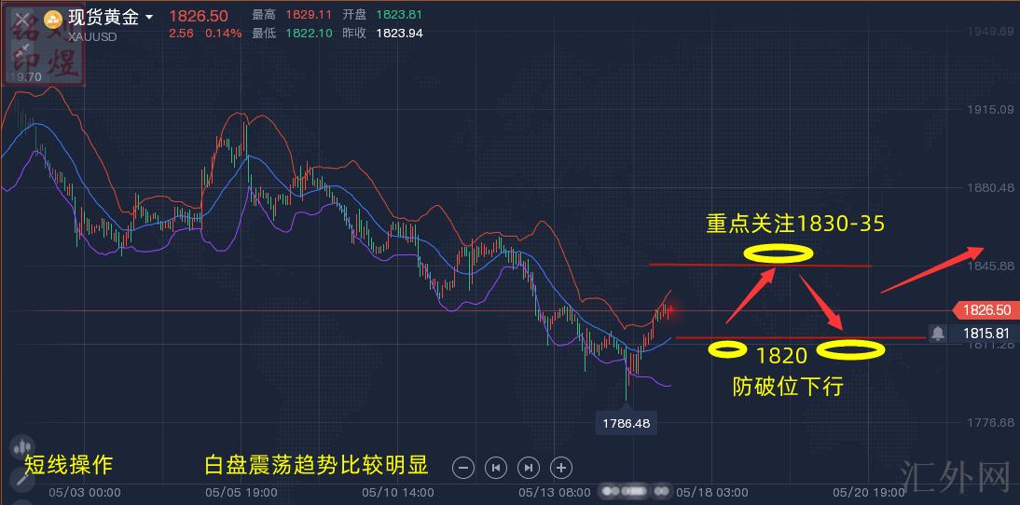
Task: Click the 最低 value 1822.10
Action: tap(310, 33)
